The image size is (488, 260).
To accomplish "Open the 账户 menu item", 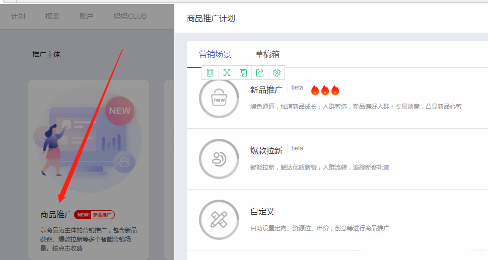I will tap(87, 16).
